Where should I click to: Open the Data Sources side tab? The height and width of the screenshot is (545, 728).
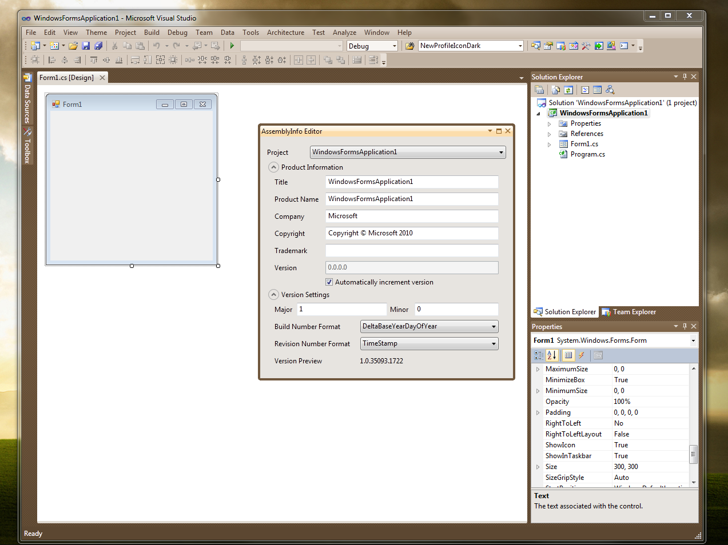tap(27, 98)
